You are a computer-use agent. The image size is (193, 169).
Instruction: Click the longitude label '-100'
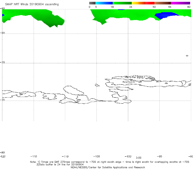(128, 156)
